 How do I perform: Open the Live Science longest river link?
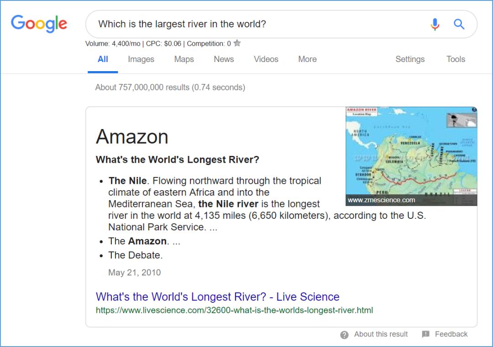pyautogui.click(x=217, y=297)
